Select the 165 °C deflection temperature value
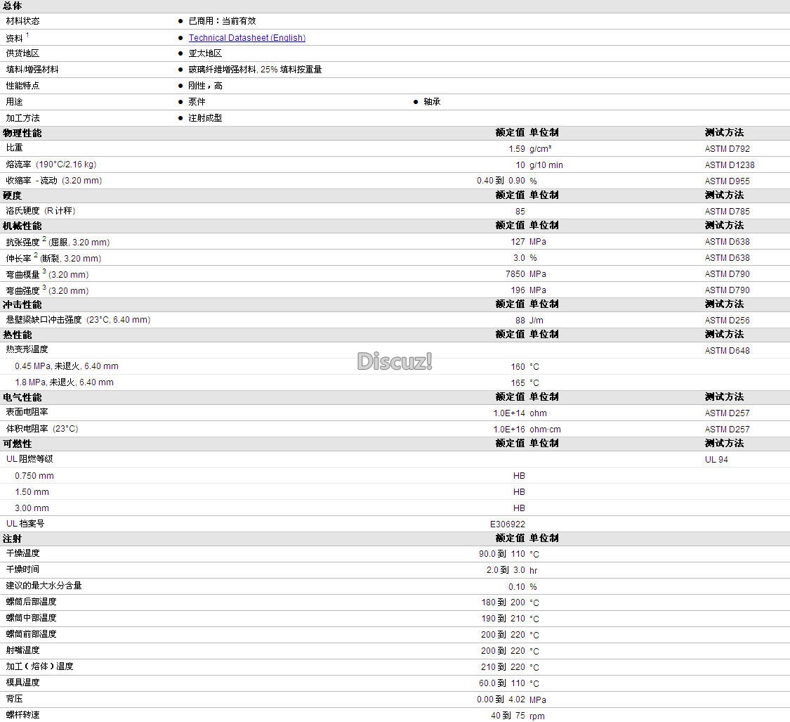 [525, 383]
